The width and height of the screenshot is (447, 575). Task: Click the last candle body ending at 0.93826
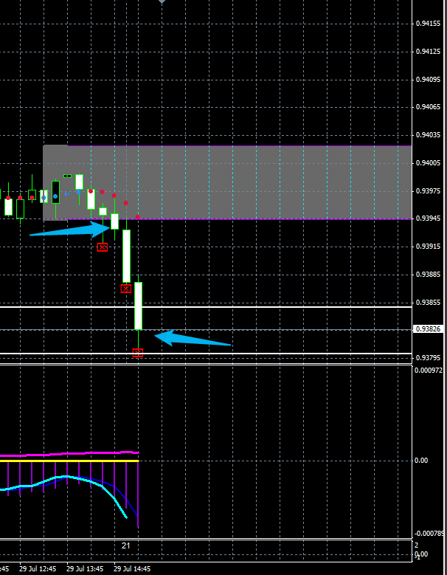[138, 306]
